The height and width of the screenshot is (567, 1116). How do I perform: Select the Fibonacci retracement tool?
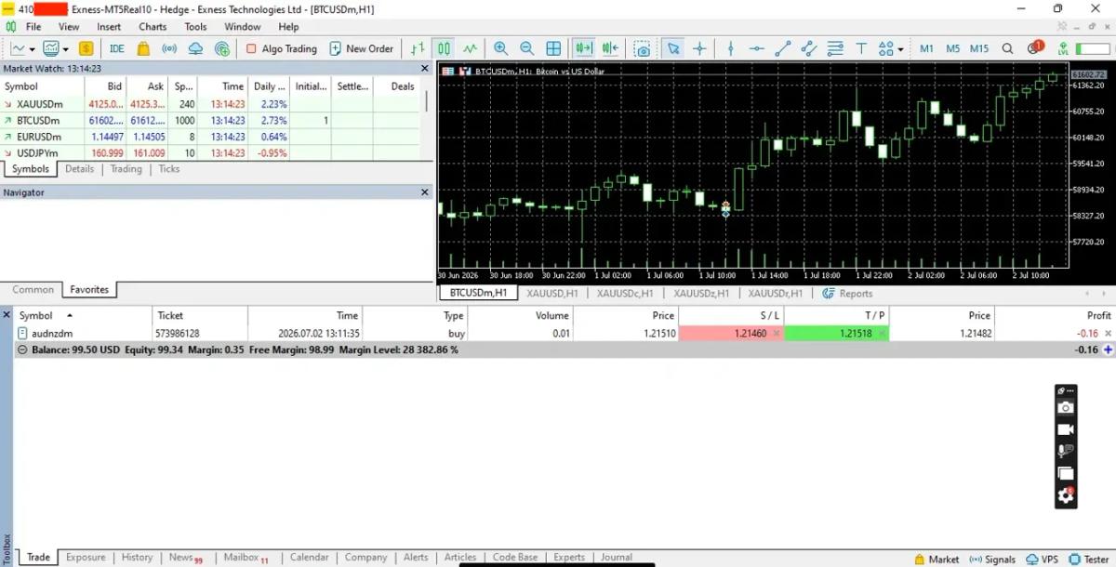coord(835,48)
